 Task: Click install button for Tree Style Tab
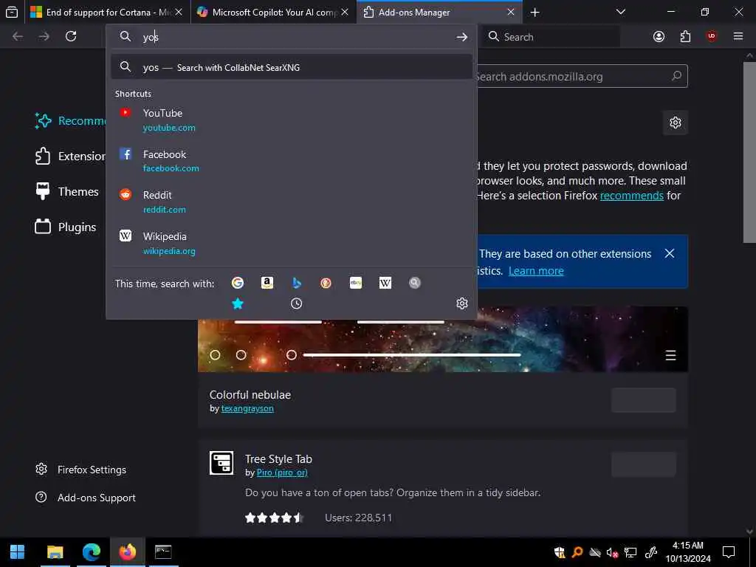point(643,464)
